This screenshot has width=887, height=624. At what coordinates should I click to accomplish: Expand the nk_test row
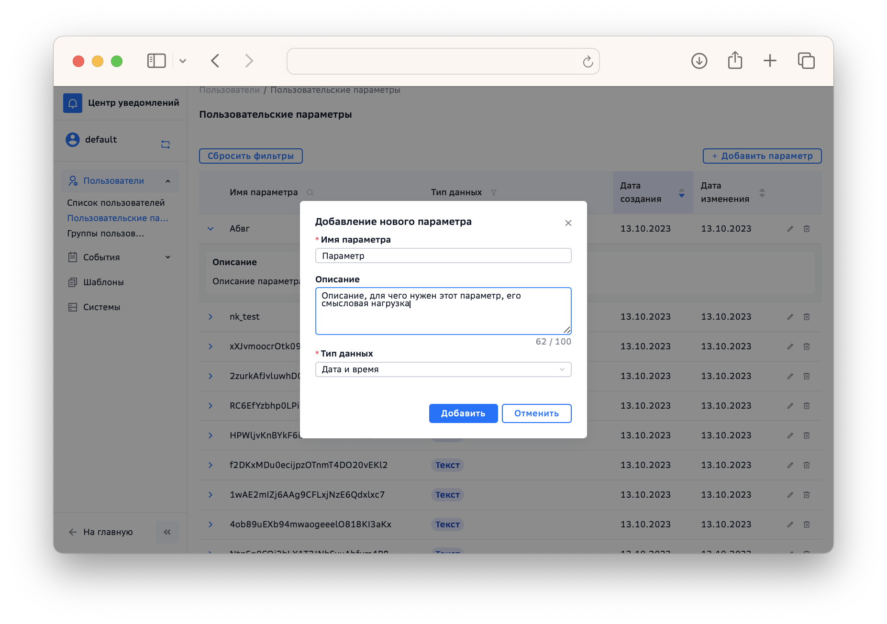[x=211, y=317]
